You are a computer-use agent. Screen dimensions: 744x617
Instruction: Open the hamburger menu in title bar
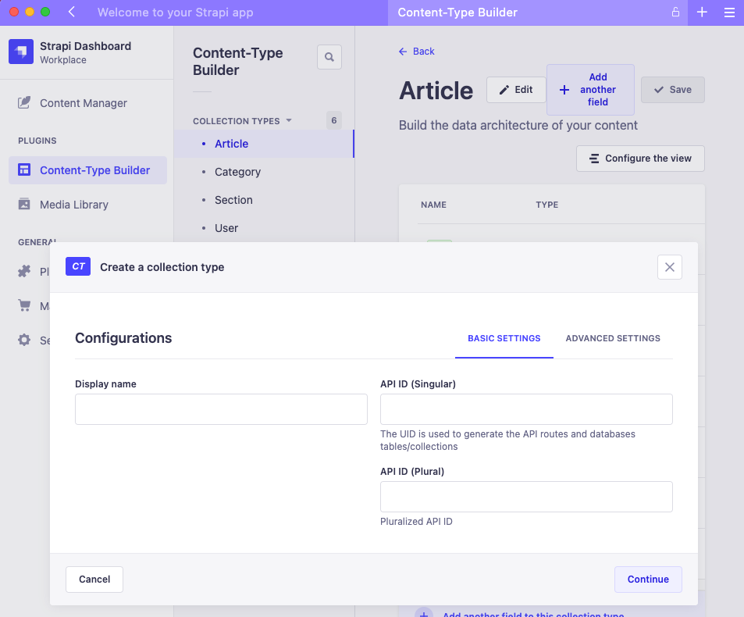coord(729,12)
